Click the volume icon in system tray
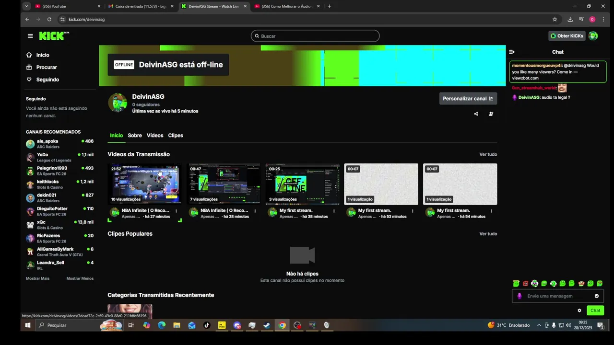Screen dimensions: 614x345 [569, 325]
